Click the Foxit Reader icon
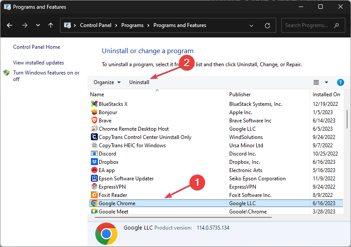351x247 pixels. [x=94, y=195]
